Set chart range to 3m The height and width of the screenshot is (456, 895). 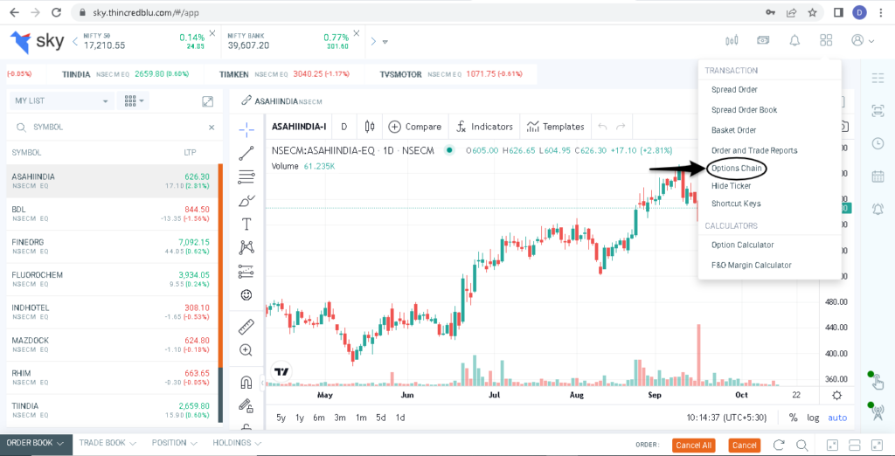pos(340,418)
